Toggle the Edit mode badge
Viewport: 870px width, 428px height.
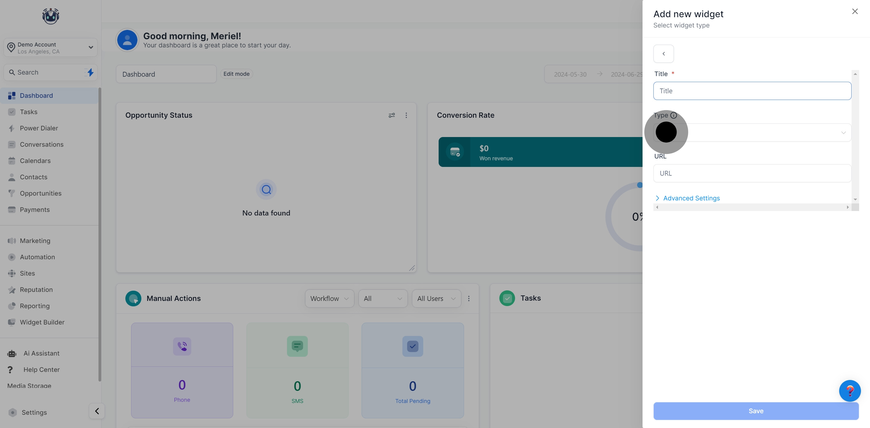point(237,74)
